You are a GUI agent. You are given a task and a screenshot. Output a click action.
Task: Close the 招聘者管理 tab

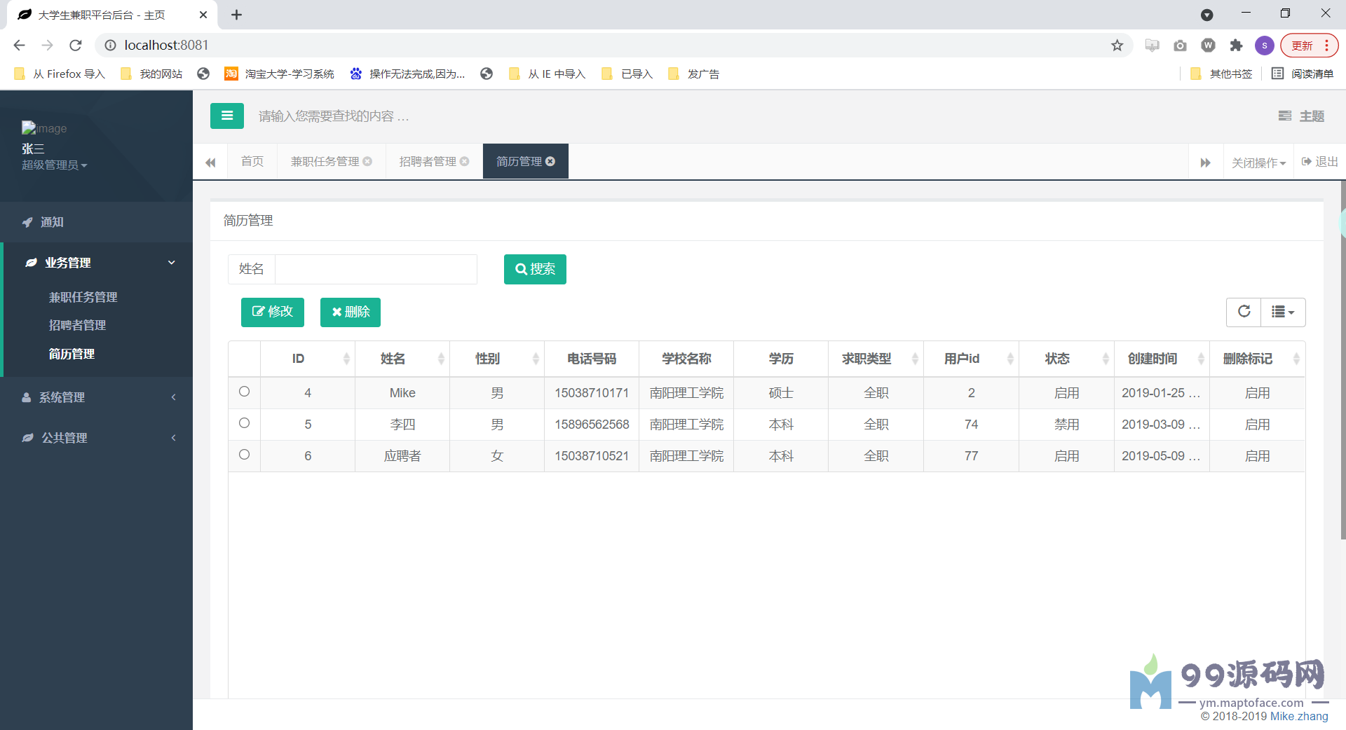(464, 162)
